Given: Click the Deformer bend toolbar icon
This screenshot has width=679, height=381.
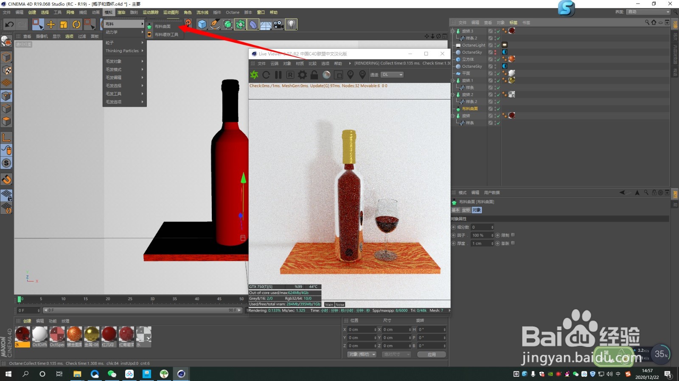Looking at the screenshot, I should pos(253,25).
